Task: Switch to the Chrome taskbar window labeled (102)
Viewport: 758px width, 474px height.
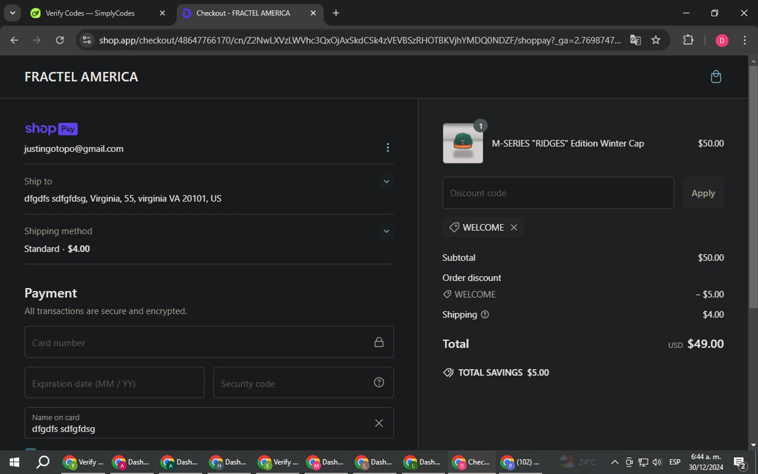Action: point(519,462)
